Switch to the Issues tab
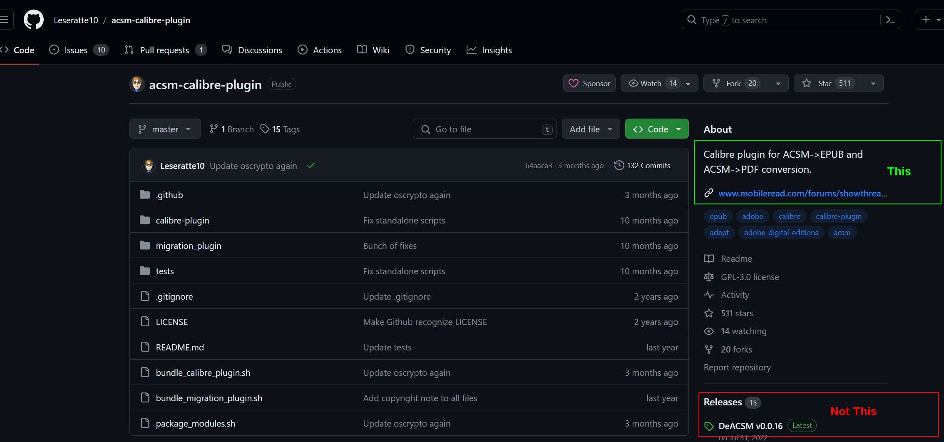 click(78, 50)
